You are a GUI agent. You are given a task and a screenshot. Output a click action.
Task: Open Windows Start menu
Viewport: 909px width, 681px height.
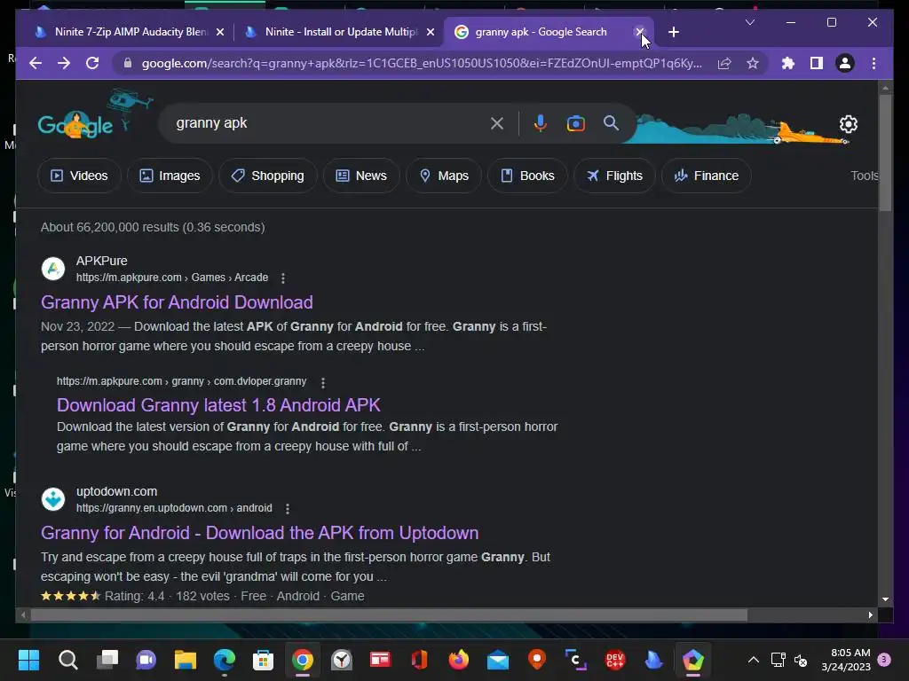click(x=28, y=660)
